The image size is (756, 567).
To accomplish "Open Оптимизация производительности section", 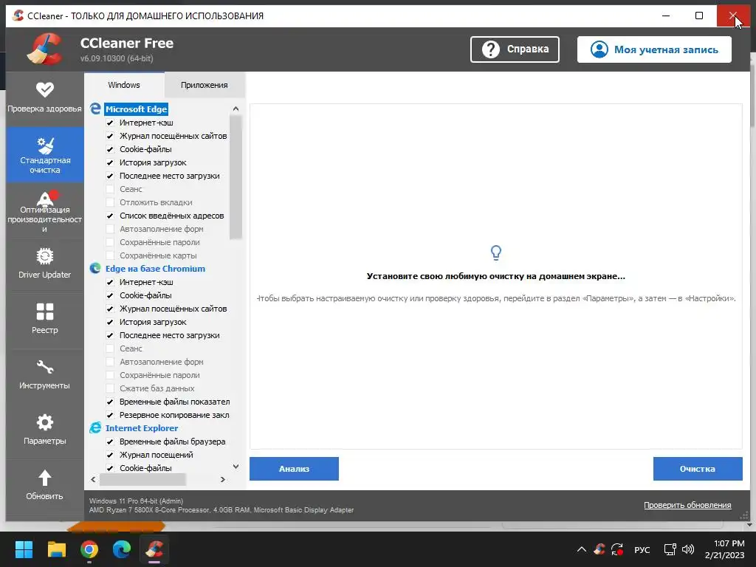I will (x=44, y=210).
